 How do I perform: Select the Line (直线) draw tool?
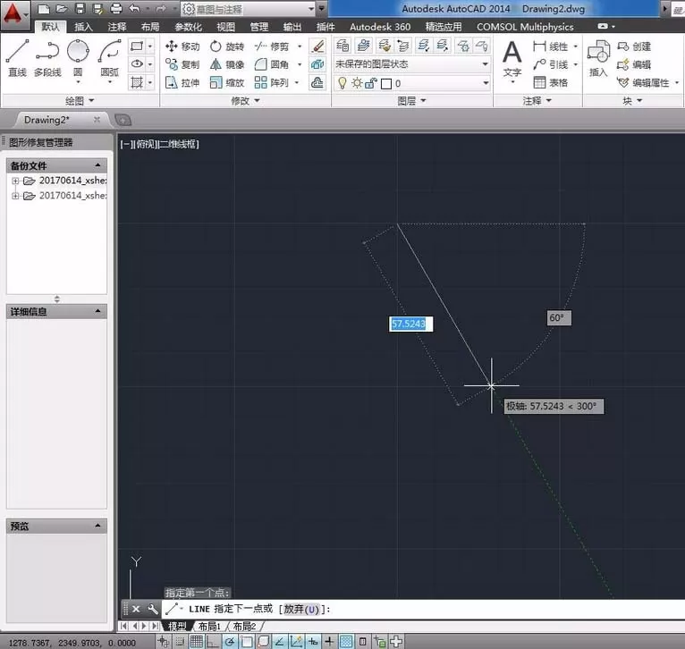click(18, 57)
